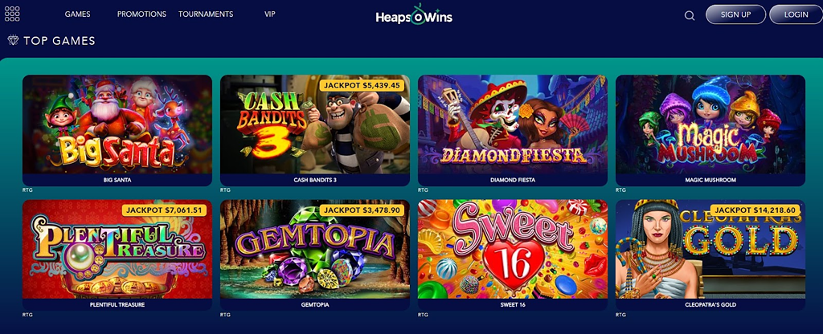This screenshot has height=334, width=823.
Task: Select the VIP menu item
Action: [270, 14]
